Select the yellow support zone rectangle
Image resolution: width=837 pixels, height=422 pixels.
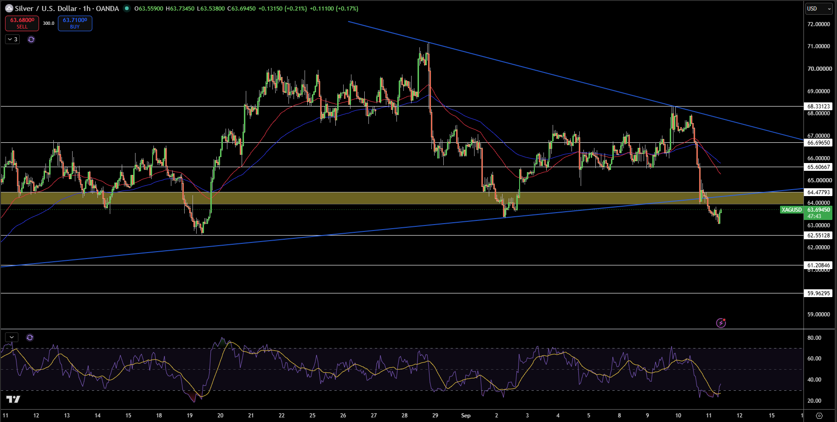(x=402, y=198)
